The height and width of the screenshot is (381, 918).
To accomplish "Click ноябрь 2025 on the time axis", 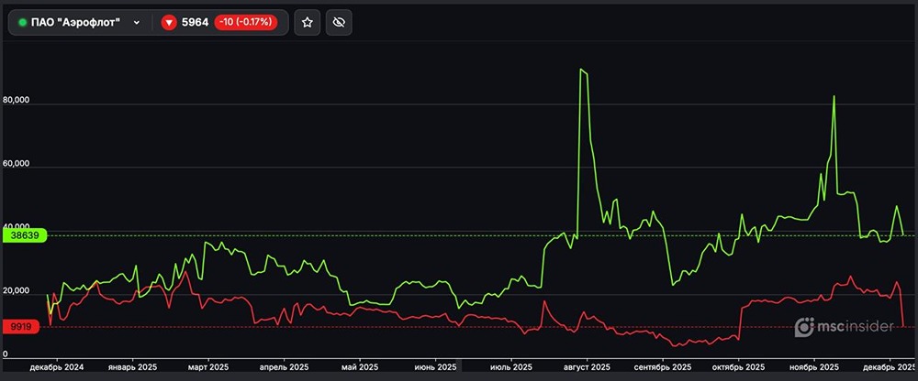I will click(x=815, y=366).
